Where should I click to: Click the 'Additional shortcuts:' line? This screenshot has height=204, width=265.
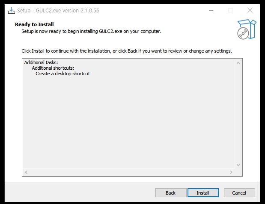click(x=53, y=68)
